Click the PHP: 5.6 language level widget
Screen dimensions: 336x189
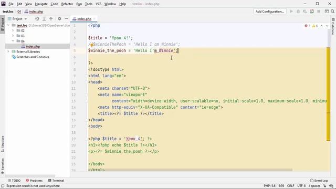pos(269,186)
